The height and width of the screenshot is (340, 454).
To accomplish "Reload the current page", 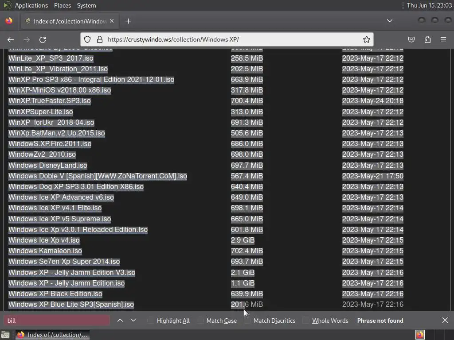I will click(43, 39).
